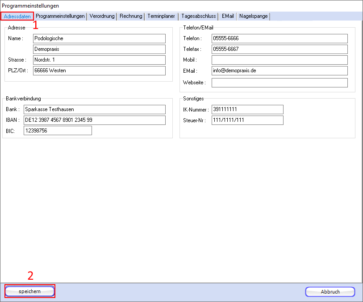Select the Telefon number field

(279, 38)
